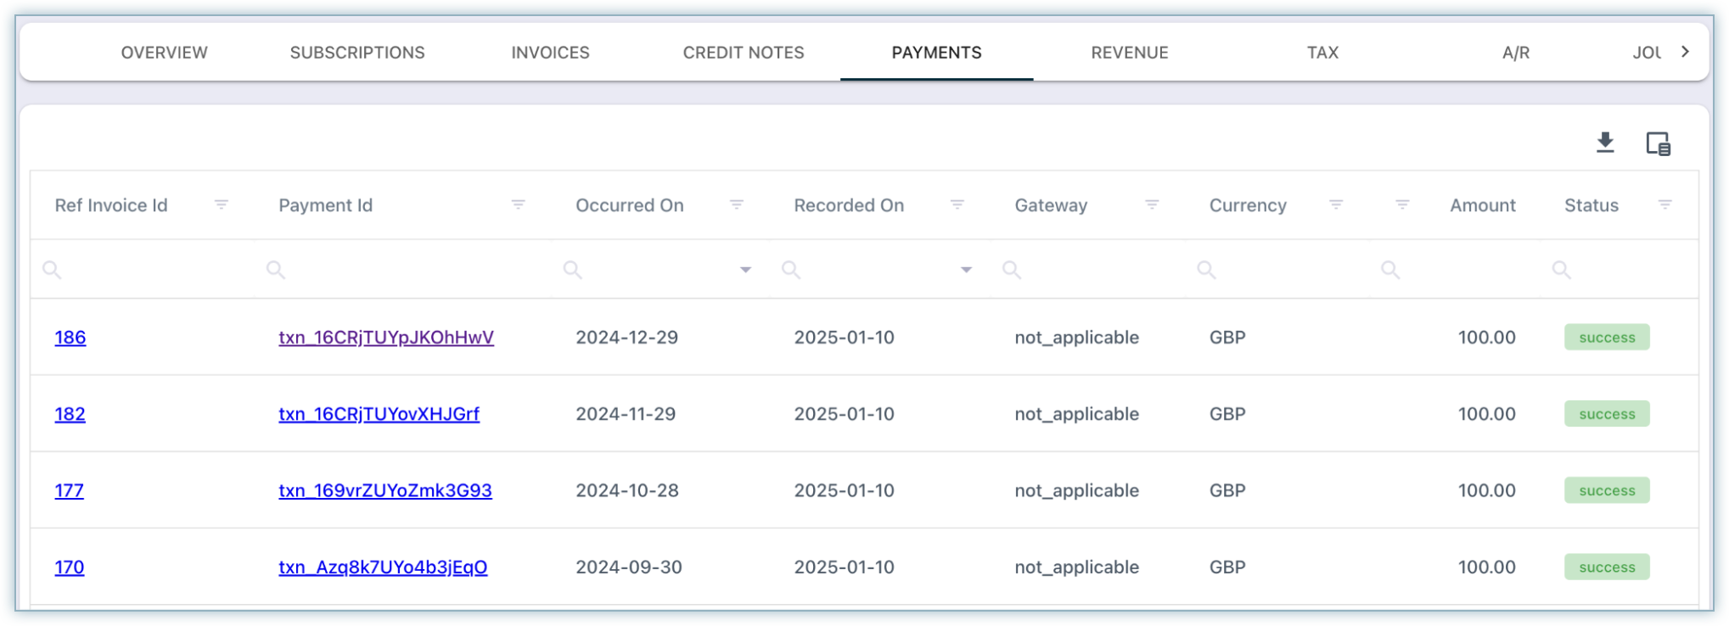Open invoice 186 link

point(70,338)
